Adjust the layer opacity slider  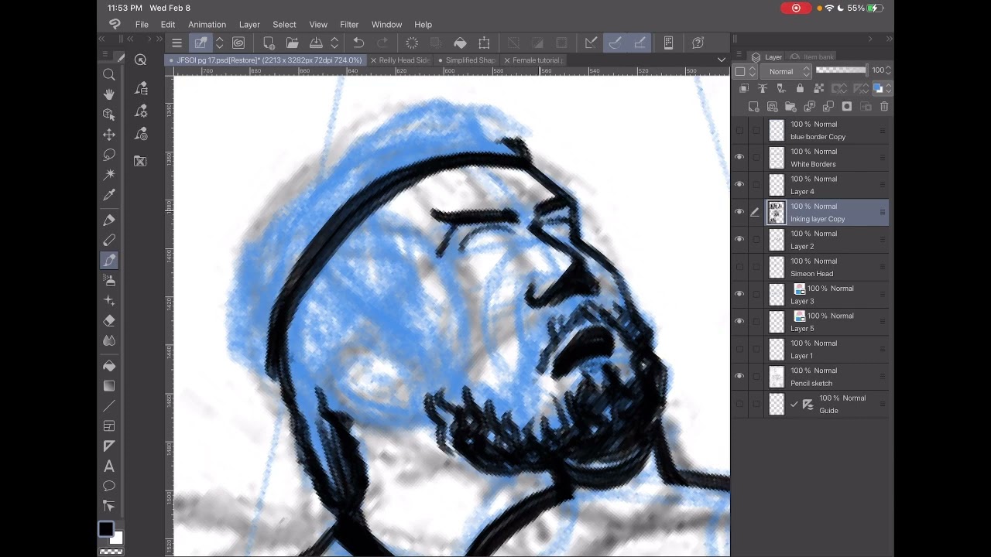pos(842,70)
